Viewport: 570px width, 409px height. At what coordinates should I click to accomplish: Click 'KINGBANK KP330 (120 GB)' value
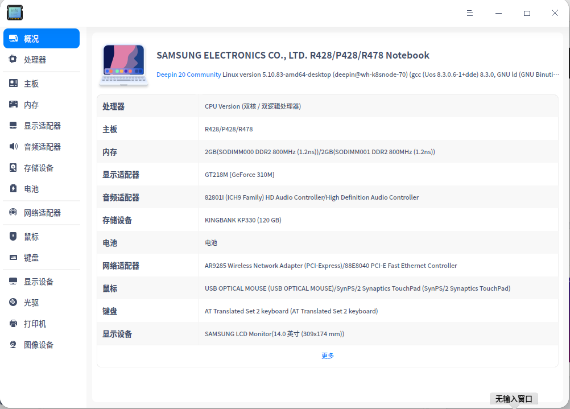point(243,220)
